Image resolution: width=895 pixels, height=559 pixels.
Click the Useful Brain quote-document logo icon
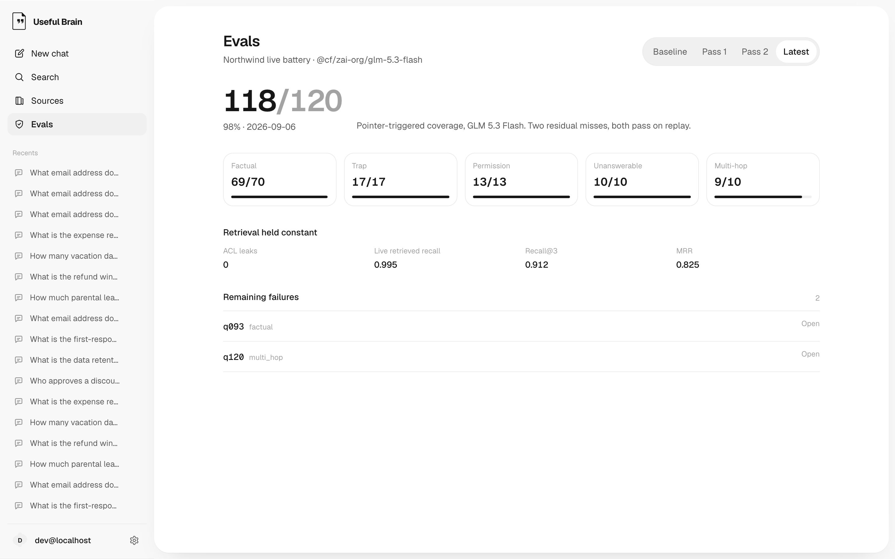click(19, 21)
